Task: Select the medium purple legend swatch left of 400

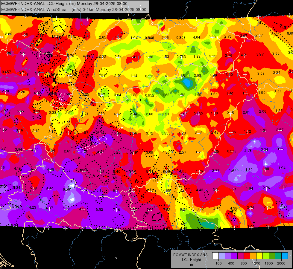Action: click(x=228, y=256)
